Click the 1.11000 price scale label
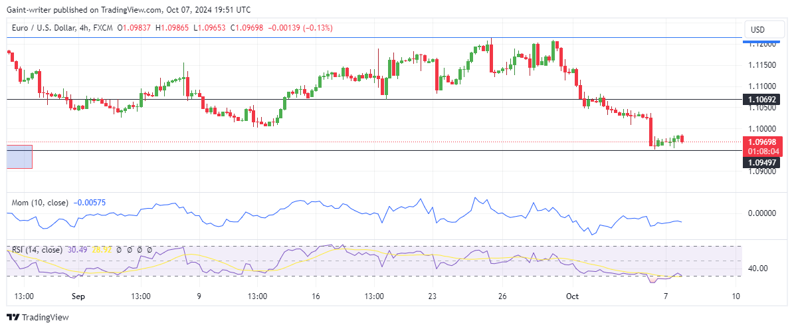 [761, 86]
